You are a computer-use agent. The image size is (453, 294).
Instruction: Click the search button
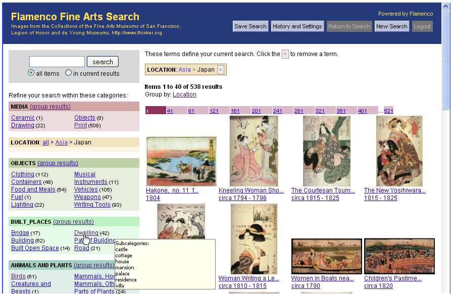(103, 62)
